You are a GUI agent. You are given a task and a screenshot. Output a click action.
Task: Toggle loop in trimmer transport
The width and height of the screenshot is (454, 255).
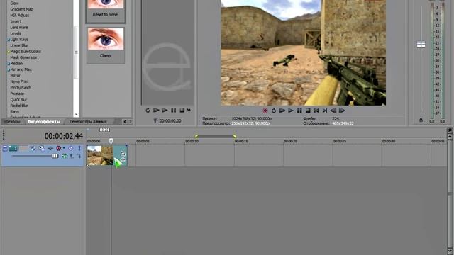coord(148,110)
